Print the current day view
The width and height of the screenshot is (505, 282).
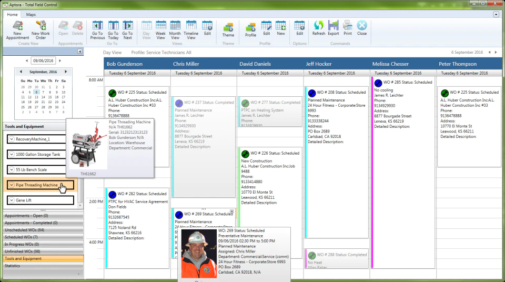tap(348, 28)
